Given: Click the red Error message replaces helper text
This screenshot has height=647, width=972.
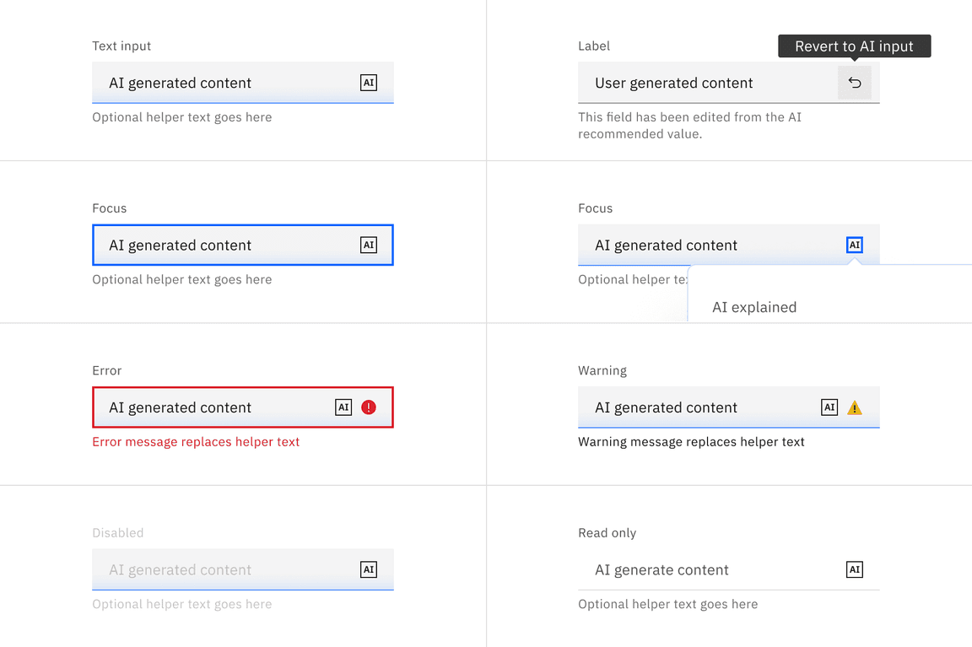Looking at the screenshot, I should (196, 442).
